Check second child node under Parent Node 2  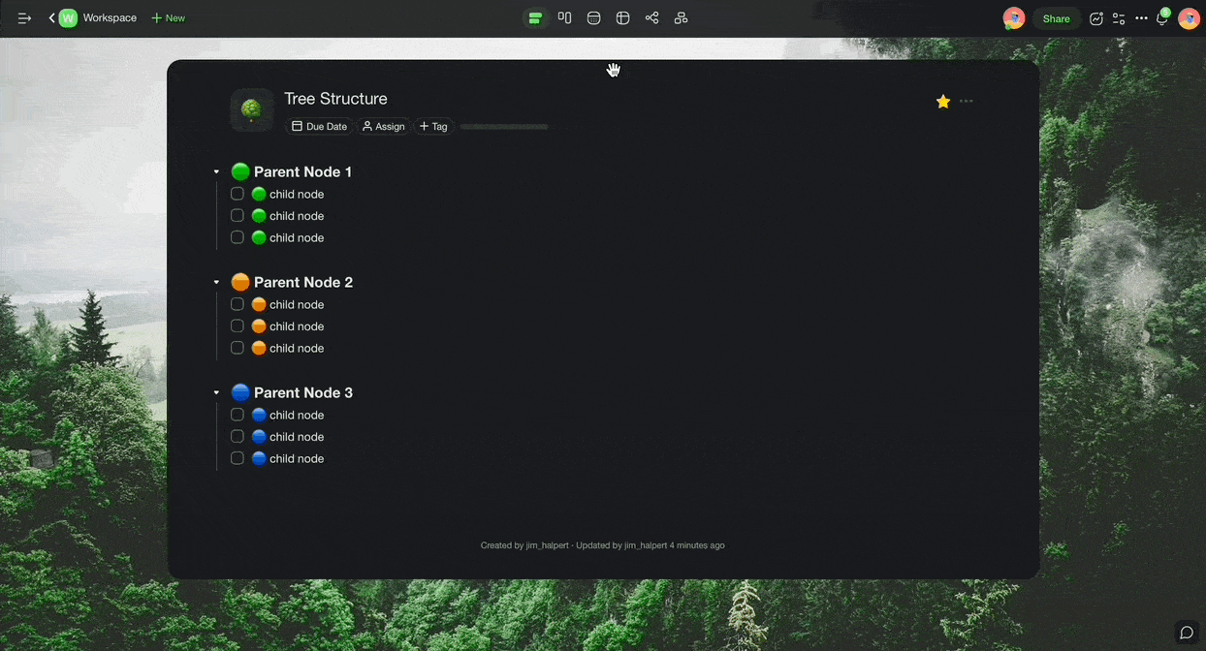(x=238, y=326)
